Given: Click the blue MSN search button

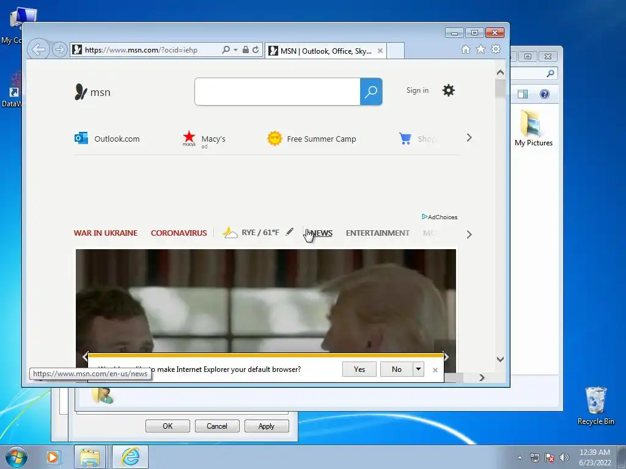Looking at the screenshot, I should (x=371, y=92).
